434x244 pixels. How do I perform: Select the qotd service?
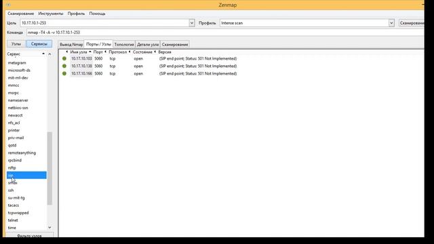[x=12, y=145]
